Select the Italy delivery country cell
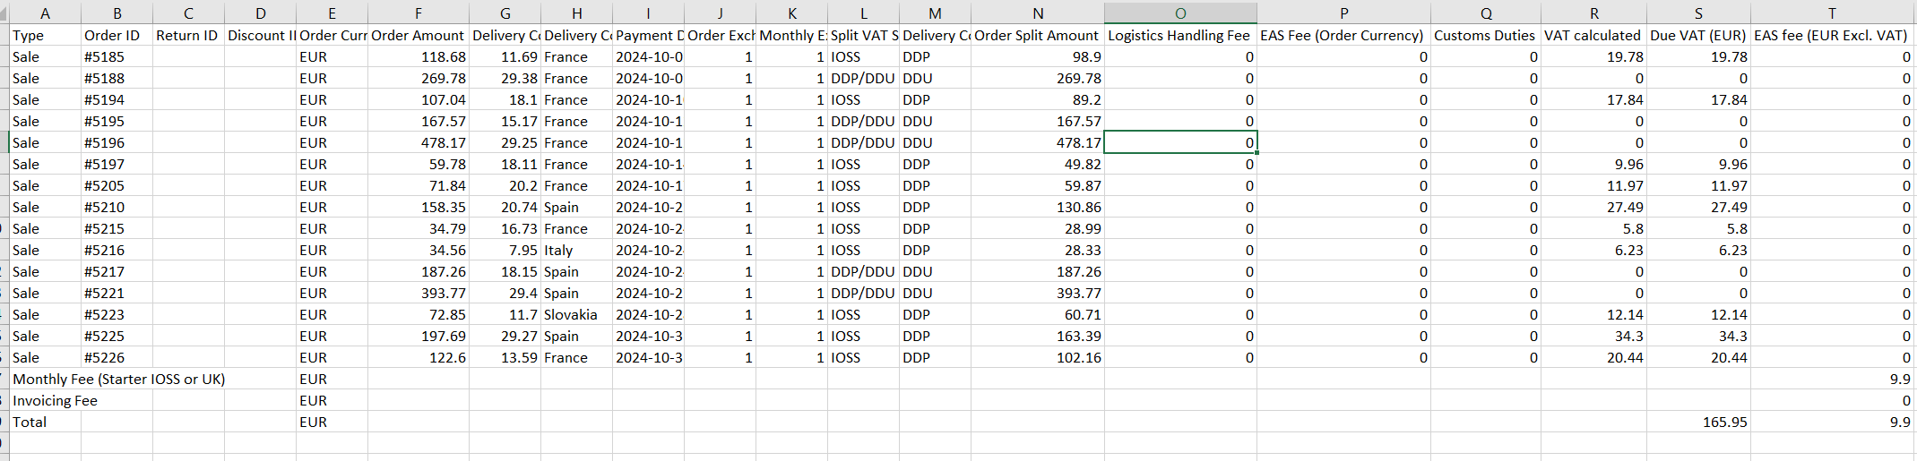Image resolution: width=1917 pixels, height=461 pixels. pyautogui.click(x=575, y=251)
